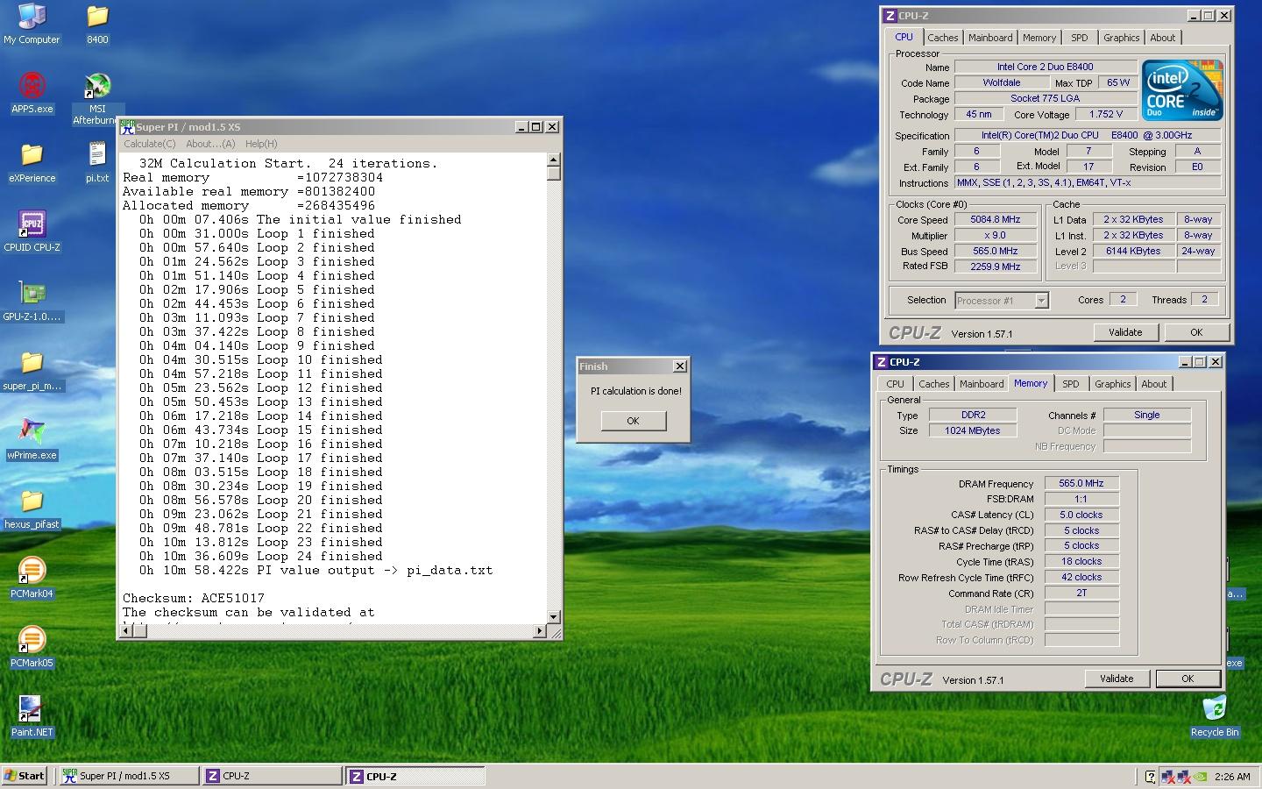The image size is (1262, 789).
Task: Click Super PI vertical scrollbar up arrow
Action: (x=553, y=160)
